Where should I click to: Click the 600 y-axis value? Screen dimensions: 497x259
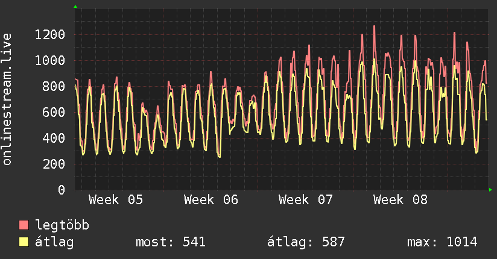(x=54, y=113)
